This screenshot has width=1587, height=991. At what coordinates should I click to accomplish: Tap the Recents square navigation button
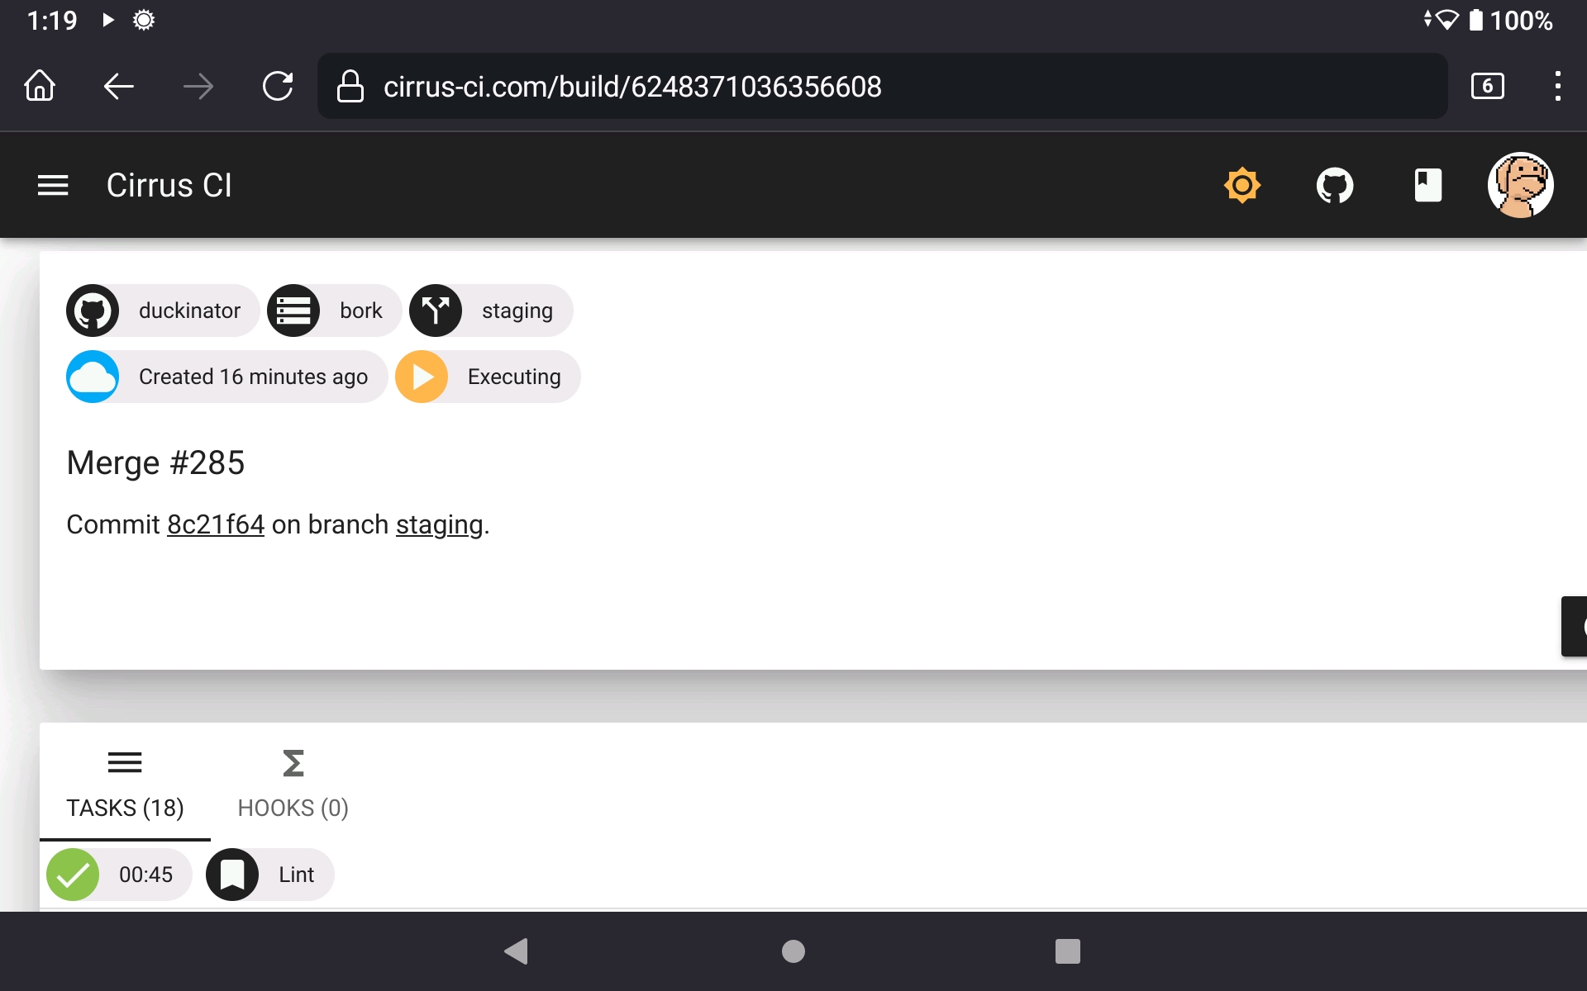coord(1068,951)
